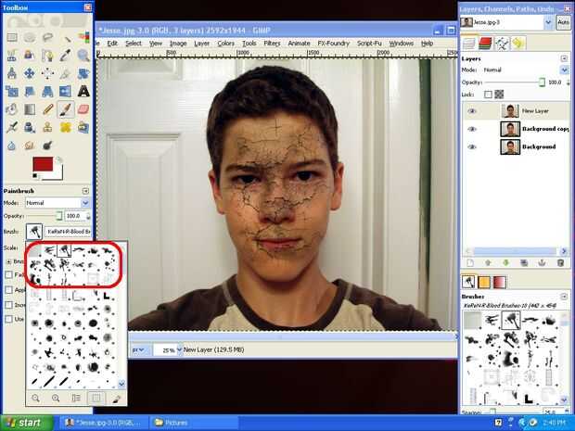Screen dimensions: 575x431
Task: Toggle the lock alpha channel checker icon
Action: (x=499, y=95)
